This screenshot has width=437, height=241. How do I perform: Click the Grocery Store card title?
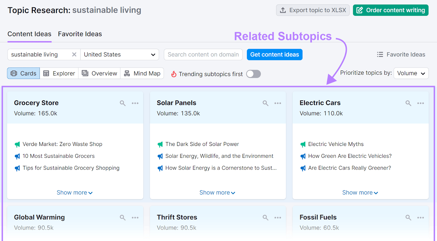click(x=36, y=103)
